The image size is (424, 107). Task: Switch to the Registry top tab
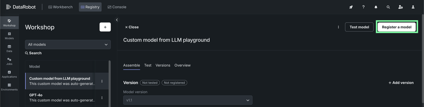point(90,7)
